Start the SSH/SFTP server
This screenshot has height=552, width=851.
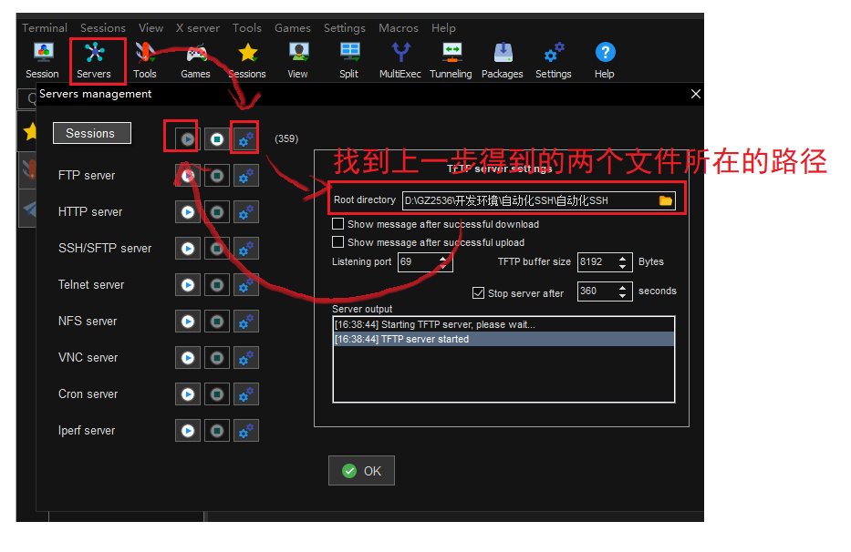[x=188, y=249]
